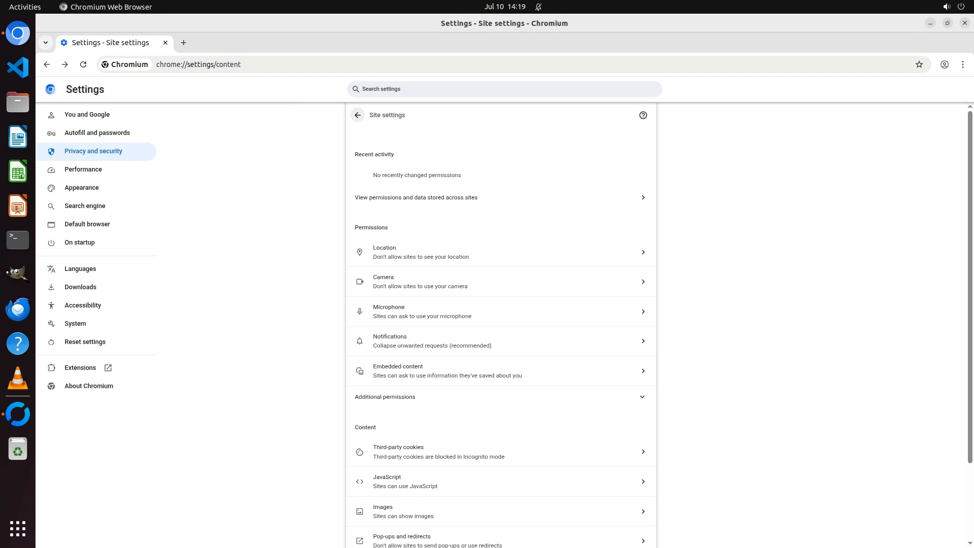Reload the page using the refresh icon
The height and width of the screenshot is (548, 974).
pos(83,64)
